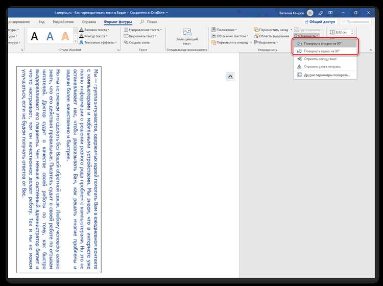The width and height of the screenshot is (383, 286).
Task: Click the Заливка текста A icon
Action: coord(81,30)
